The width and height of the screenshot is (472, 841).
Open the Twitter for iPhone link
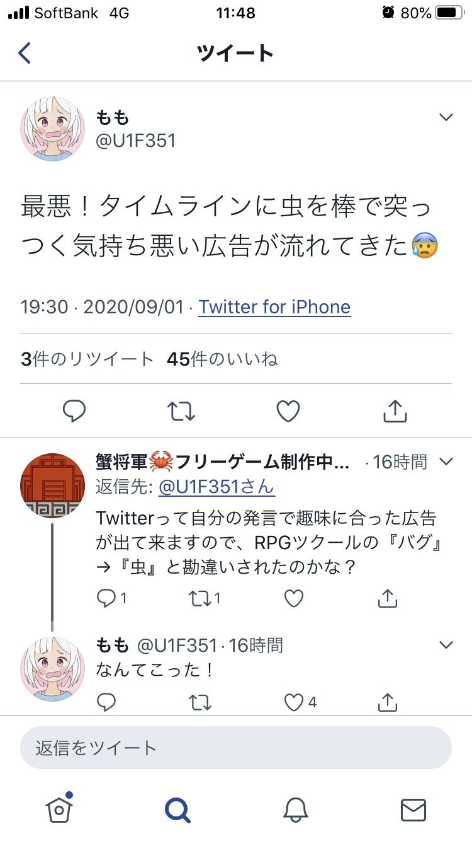[x=274, y=307]
